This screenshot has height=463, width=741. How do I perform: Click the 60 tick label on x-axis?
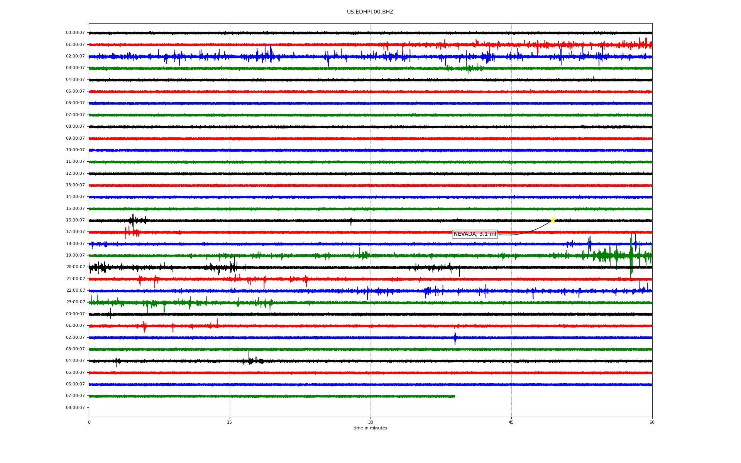[652, 422]
